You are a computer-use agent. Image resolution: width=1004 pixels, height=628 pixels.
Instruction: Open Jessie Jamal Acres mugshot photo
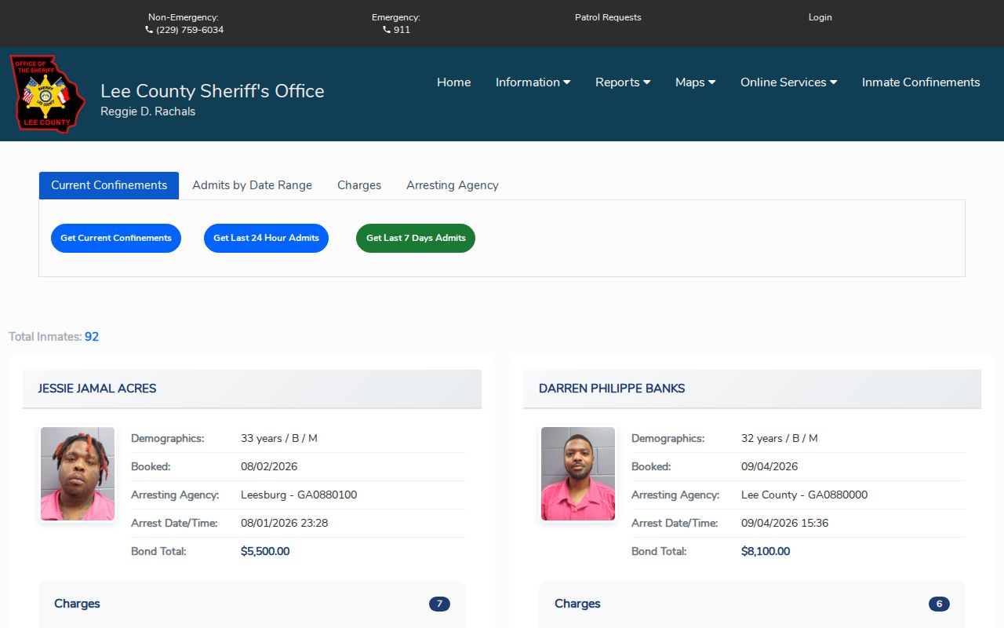pos(78,473)
